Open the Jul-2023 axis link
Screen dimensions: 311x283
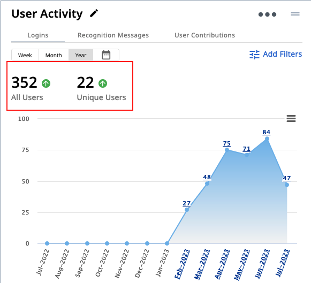click(x=283, y=263)
